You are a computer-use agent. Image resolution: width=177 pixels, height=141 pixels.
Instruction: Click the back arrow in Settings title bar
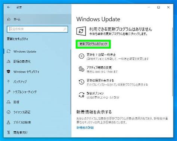(x=9, y=7)
